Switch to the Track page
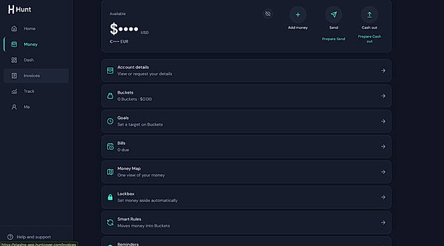444x246 pixels. [36, 92]
